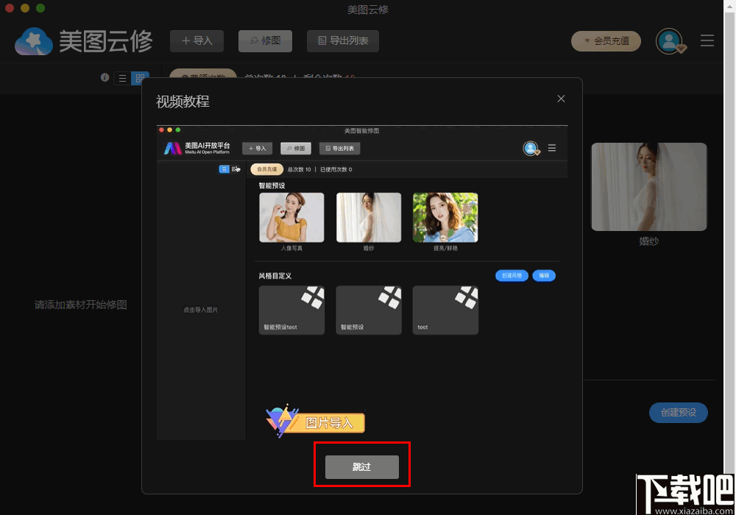Viewport: 736px width, 515px height.
Task: Switch to grid view icon
Action: click(x=140, y=78)
